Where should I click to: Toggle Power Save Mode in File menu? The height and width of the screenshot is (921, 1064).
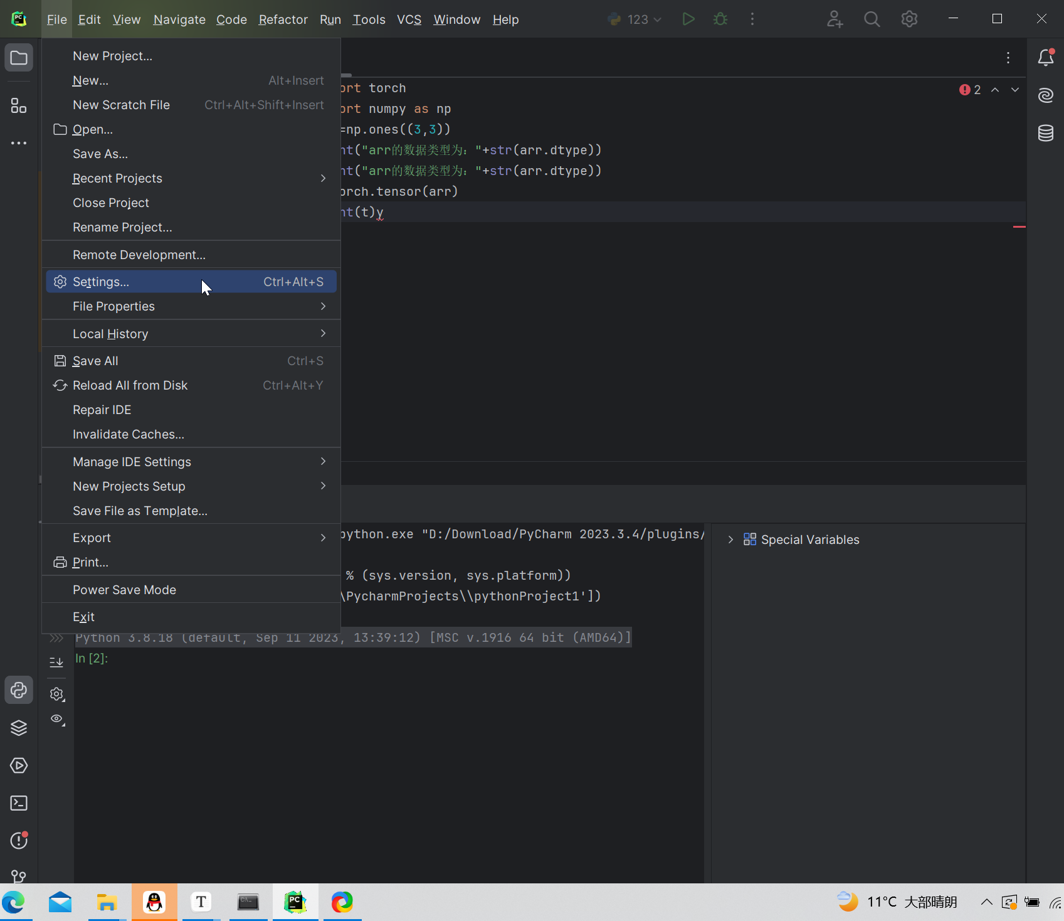191,590
